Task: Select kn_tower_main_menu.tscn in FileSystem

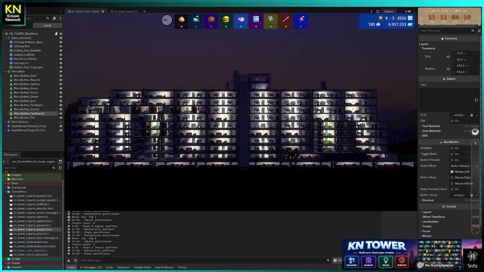Action: click(x=30, y=250)
